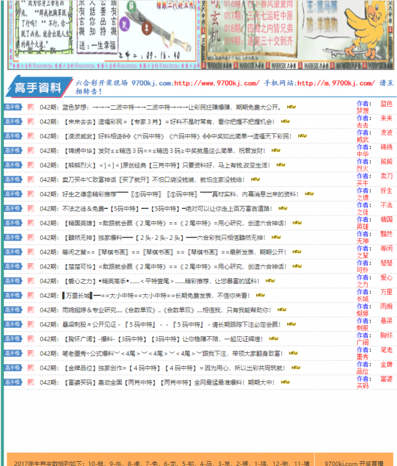The height and width of the screenshot is (466, 397).
Task: Click the red 图 icon in 爱心之力 row
Action: pyautogui.click(x=30, y=281)
